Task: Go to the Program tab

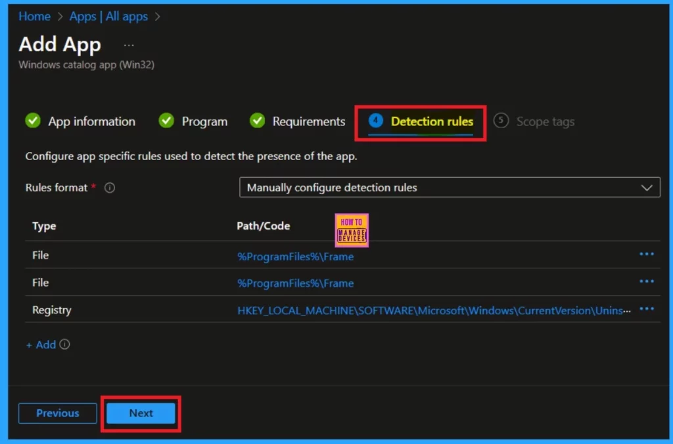Action: (193, 121)
